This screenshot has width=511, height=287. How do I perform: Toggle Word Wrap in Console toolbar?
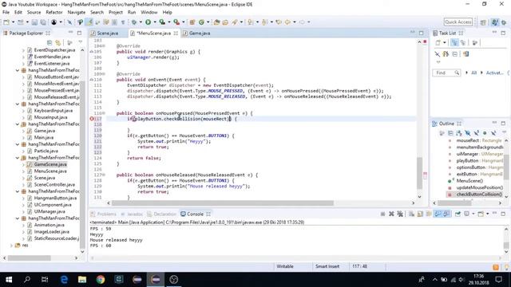coord(429,214)
